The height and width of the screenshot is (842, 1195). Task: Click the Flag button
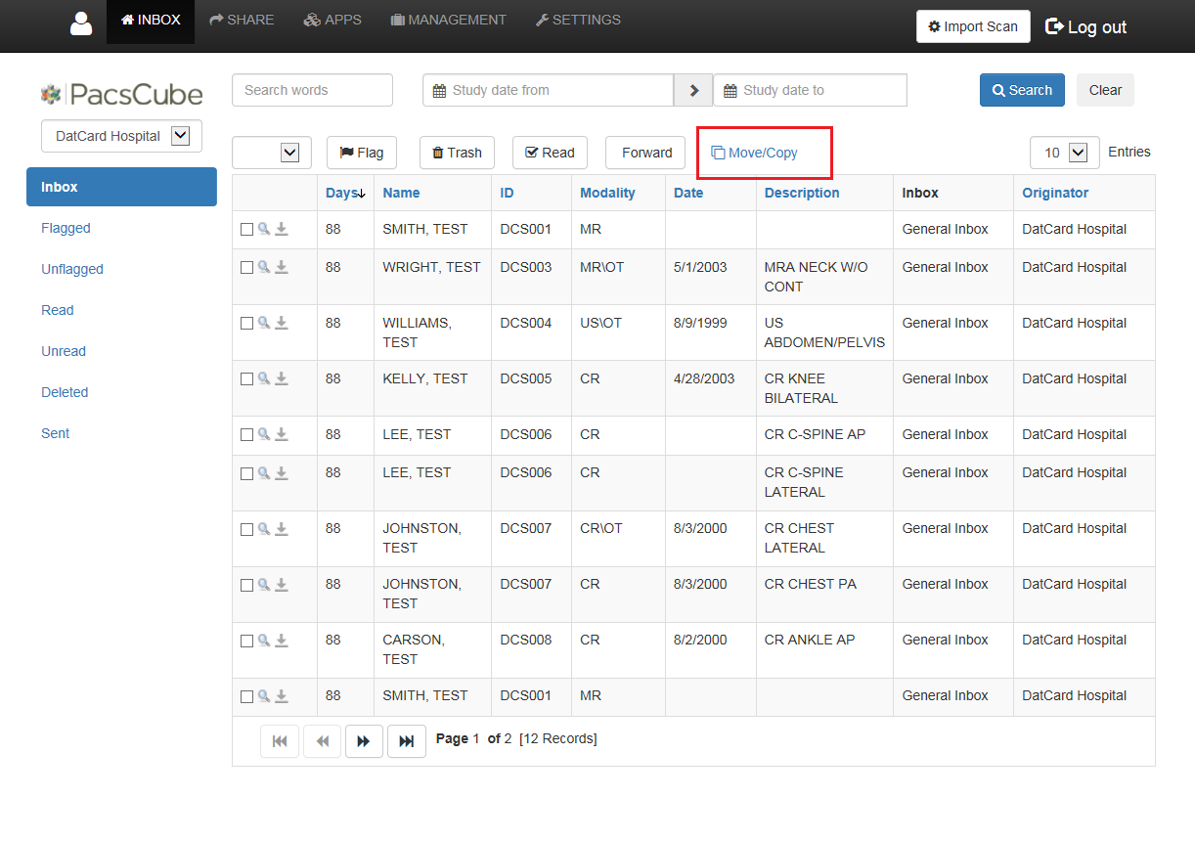coord(362,153)
